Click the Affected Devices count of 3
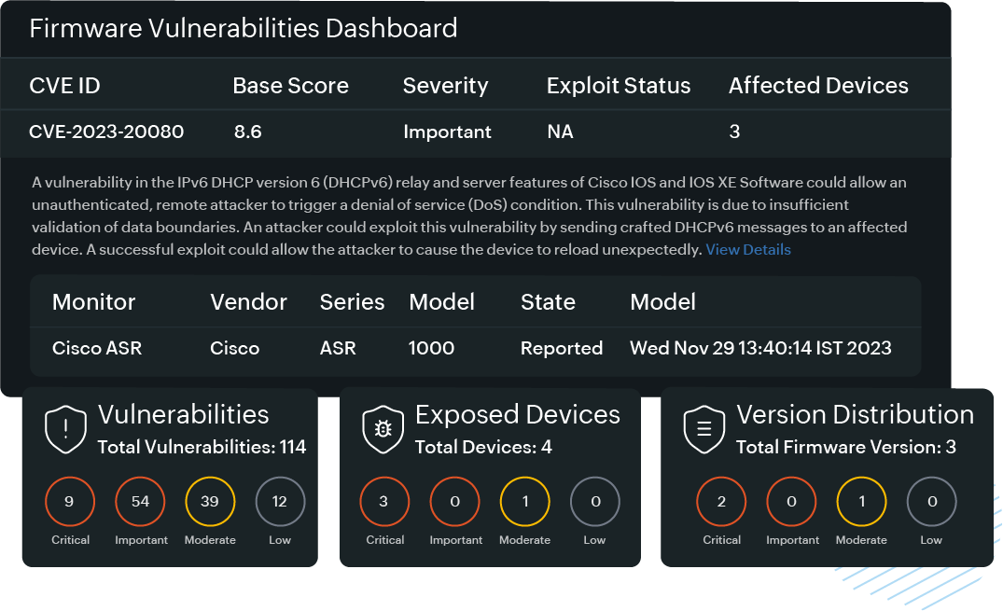 (734, 132)
